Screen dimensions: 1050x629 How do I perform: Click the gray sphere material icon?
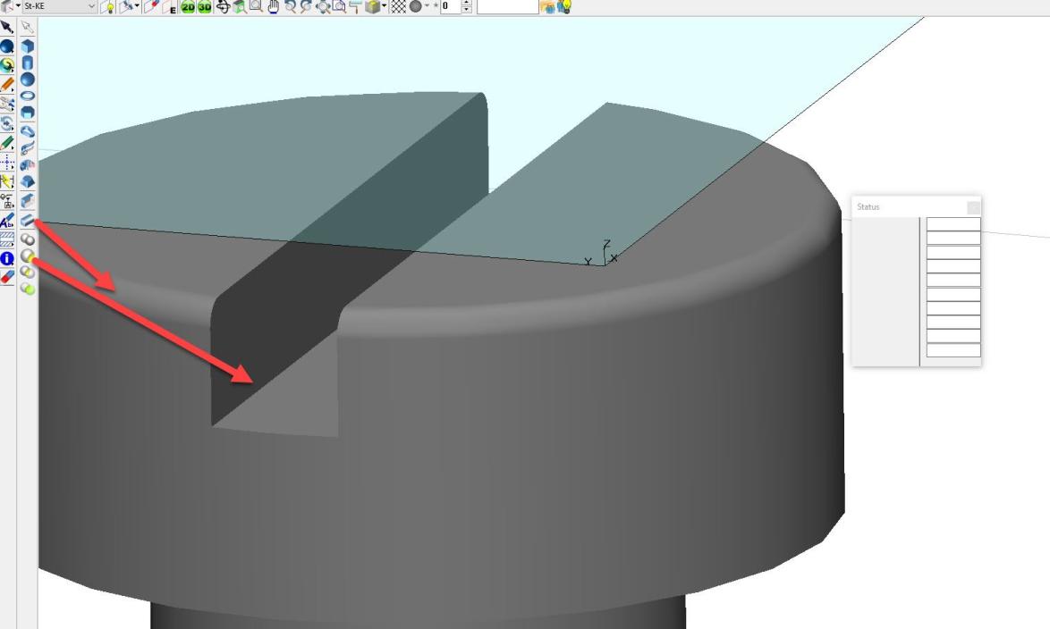click(415, 6)
